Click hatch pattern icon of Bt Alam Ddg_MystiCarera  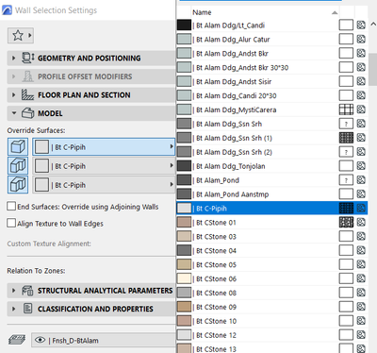(x=346, y=109)
